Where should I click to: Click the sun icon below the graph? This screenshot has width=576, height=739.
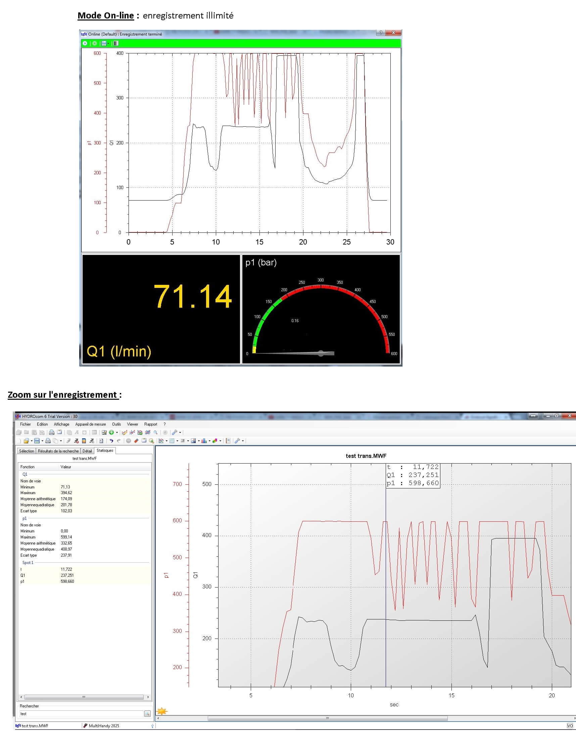(x=162, y=711)
